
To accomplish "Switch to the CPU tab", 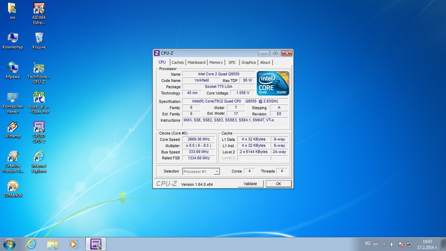I will pyautogui.click(x=162, y=62).
